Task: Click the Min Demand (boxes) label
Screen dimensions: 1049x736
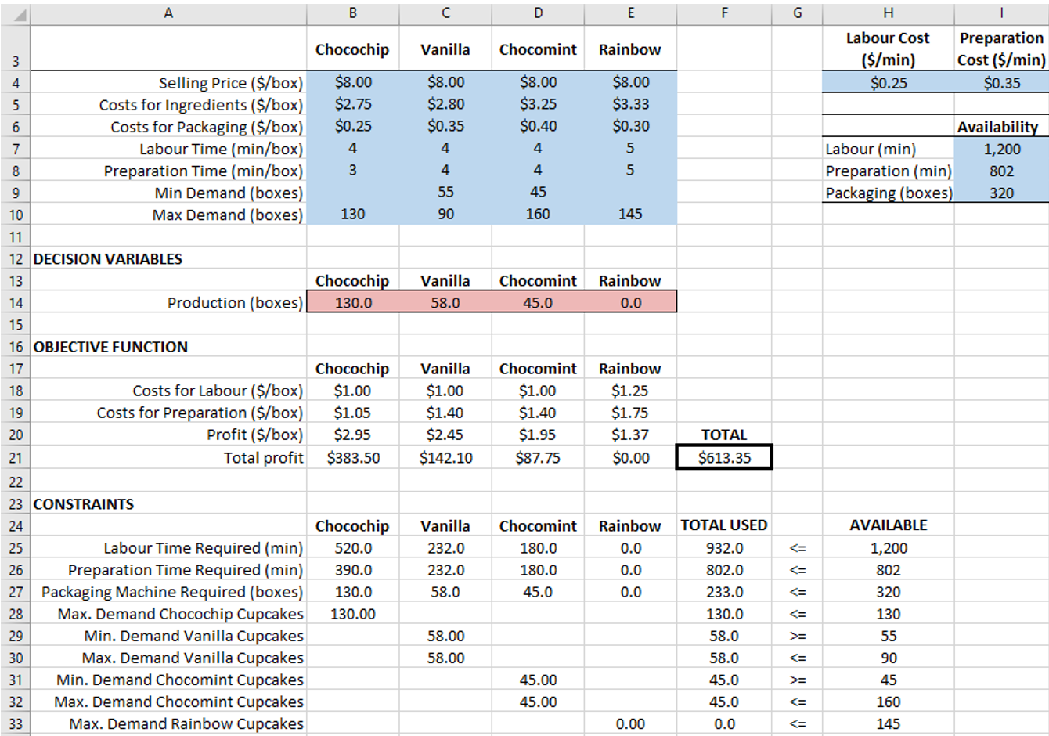Action: pos(229,193)
